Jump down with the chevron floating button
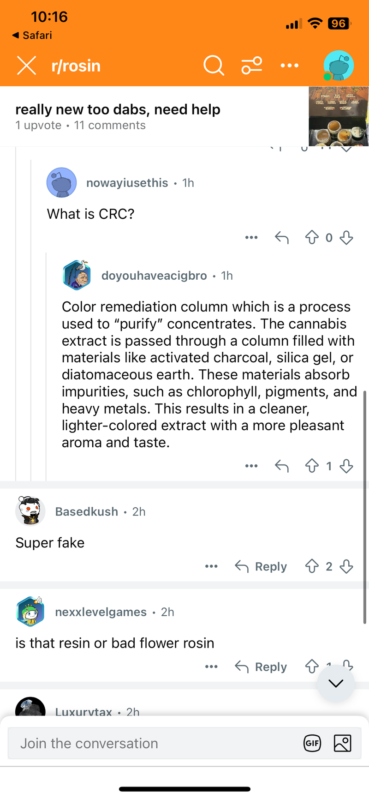Viewport: 369px width, 799px height. pyautogui.click(x=336, y=683)
